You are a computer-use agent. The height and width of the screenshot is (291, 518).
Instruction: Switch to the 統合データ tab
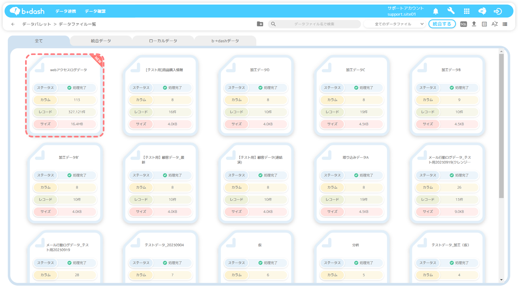[101, 41]
